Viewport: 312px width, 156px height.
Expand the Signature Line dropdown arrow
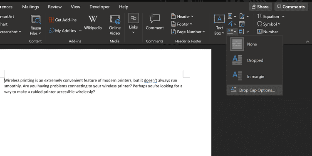[248, 17]
